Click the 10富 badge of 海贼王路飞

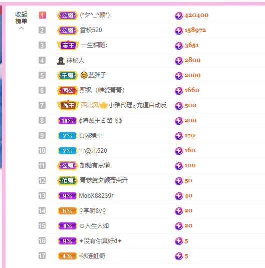(x=67, y=121)
